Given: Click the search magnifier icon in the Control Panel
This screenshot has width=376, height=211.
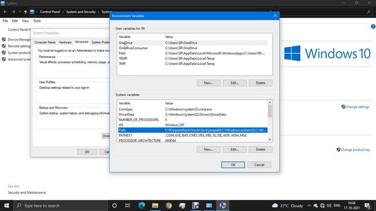Looking at the screenshot, I should (368, 12).
